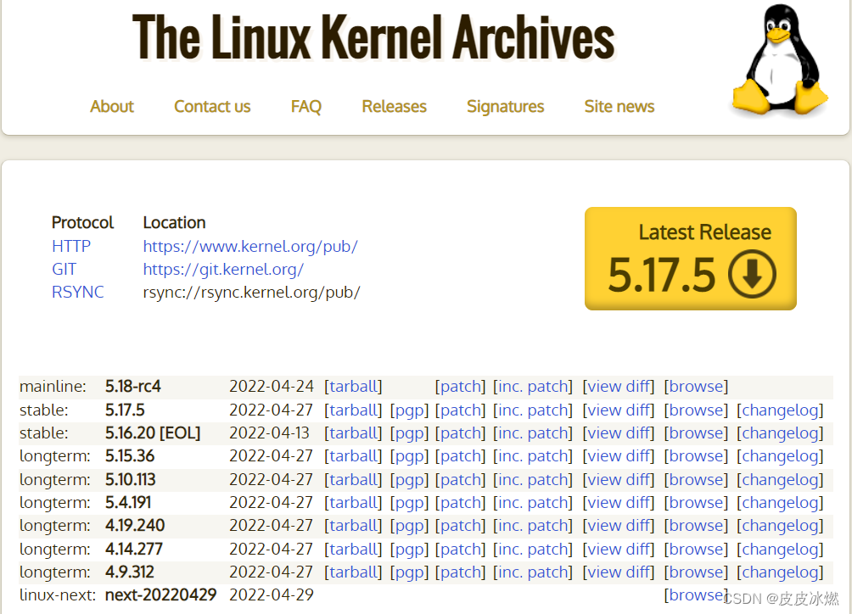Click the Protocol column heading
The width and height of the screenshot is (852, 614).
pos(82,222)
